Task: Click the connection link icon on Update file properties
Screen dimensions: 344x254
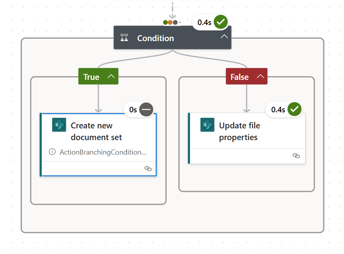Action: click(x=297, y=156)
